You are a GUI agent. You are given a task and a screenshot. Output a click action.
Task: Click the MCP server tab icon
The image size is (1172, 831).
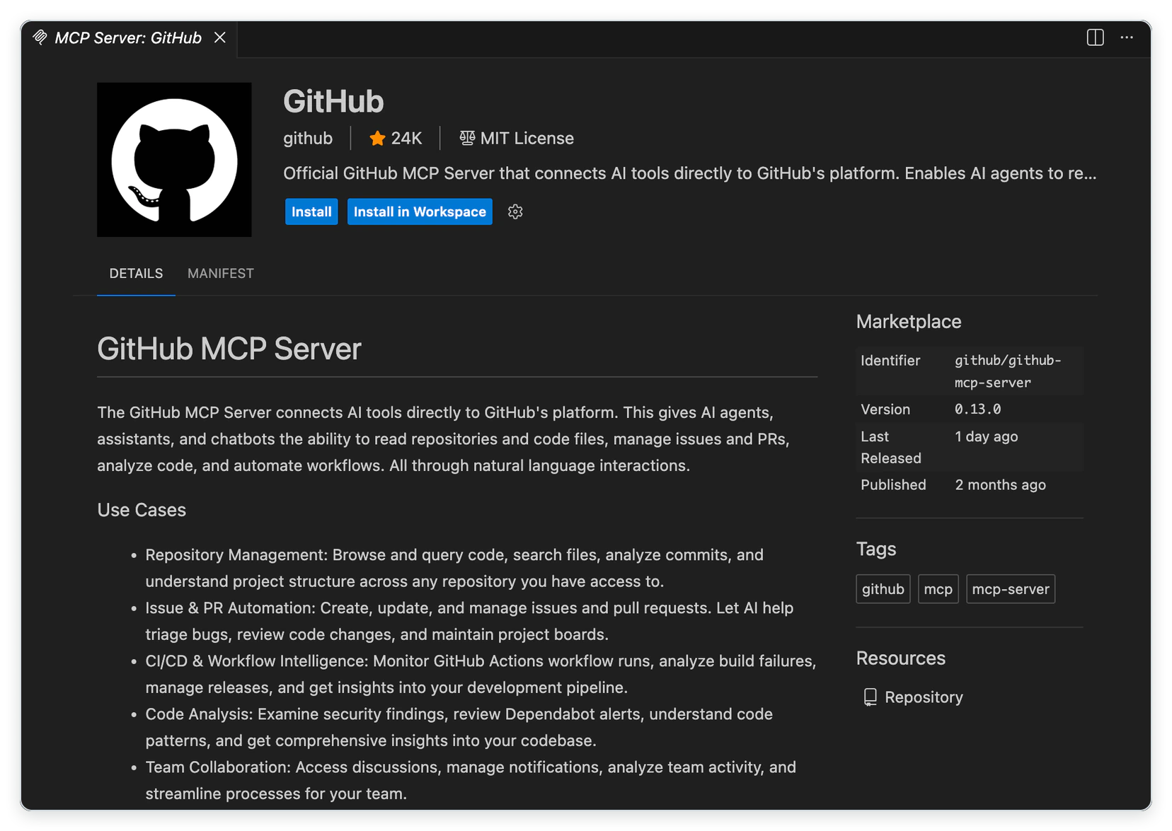(x=40, y=37)
